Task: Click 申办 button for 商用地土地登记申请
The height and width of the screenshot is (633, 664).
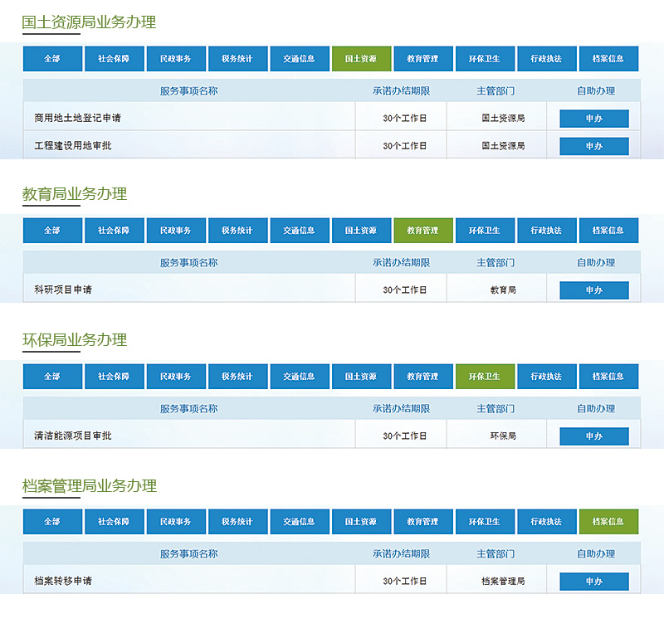Action: click(594, 119)
